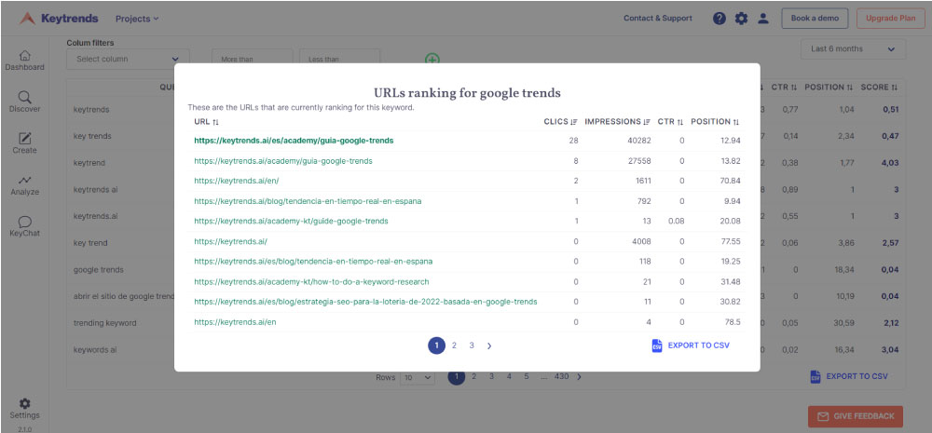Click the Upgrade Plan button

(890, 19)
